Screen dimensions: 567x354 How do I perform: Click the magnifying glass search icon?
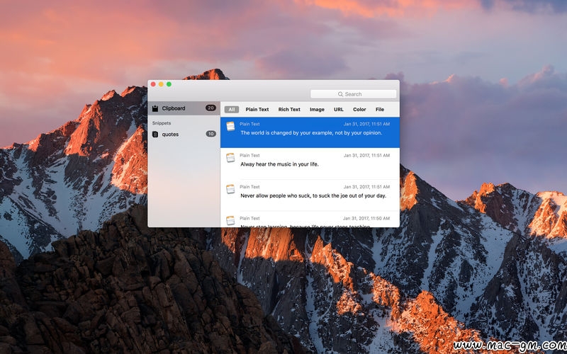[x=340, y=94]
